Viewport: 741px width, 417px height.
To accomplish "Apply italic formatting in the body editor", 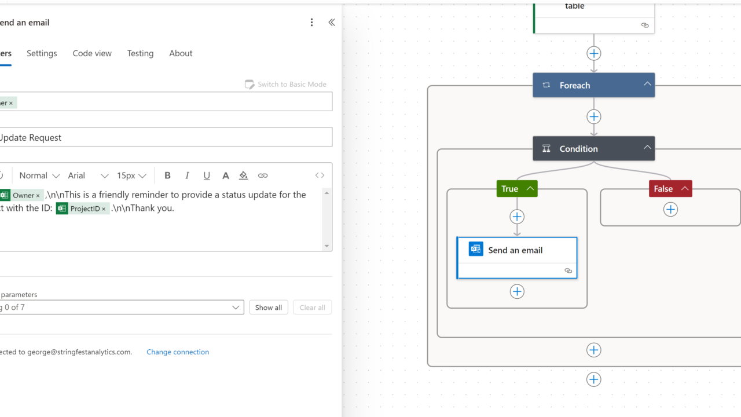I will pos(187,175).
